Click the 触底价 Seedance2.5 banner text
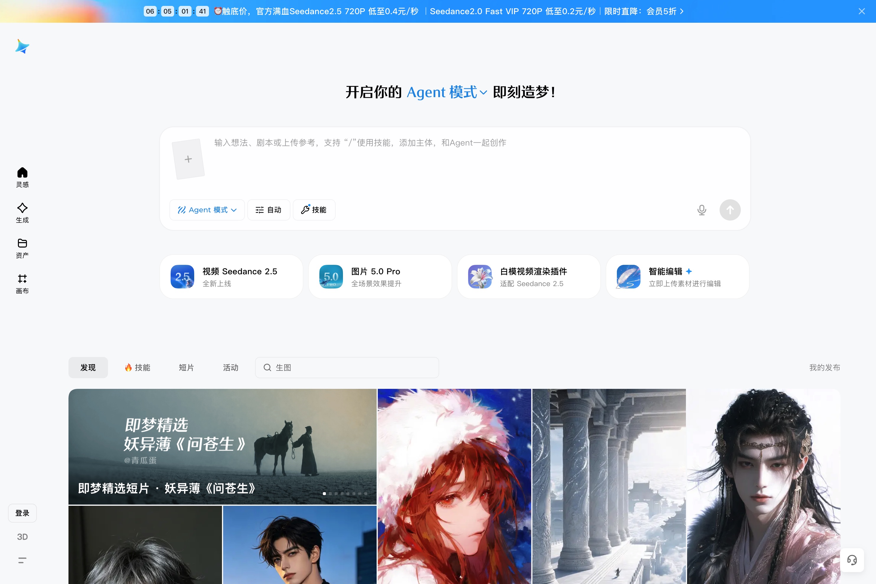The width and height of the screenshot is (876, 584). point(320,12)
